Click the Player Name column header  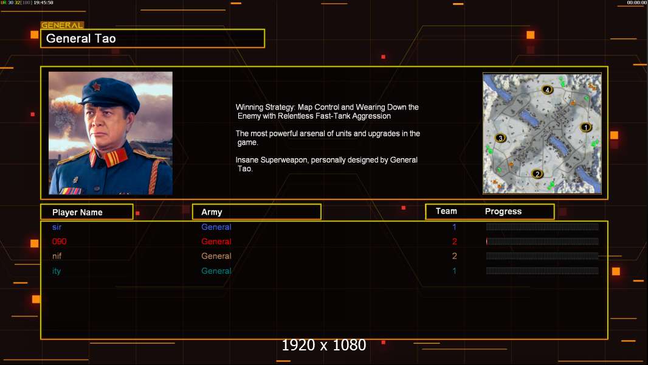[87, 212]
